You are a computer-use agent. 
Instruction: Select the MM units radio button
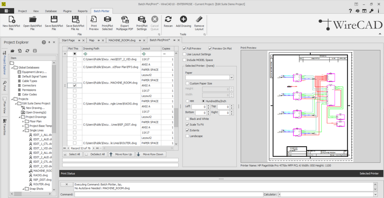click(x=187, y=101)
